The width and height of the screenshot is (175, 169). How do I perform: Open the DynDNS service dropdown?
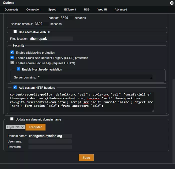click(x=15, y=127)
